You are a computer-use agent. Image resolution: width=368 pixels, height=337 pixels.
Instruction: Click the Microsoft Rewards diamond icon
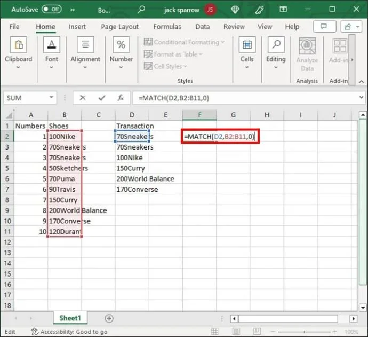click(235, 9)
